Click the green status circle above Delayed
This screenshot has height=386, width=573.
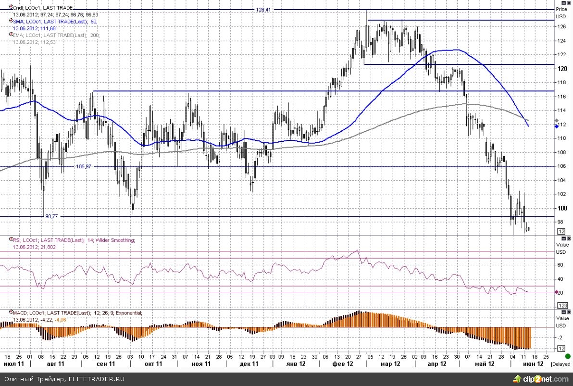[x=568, y=356]
